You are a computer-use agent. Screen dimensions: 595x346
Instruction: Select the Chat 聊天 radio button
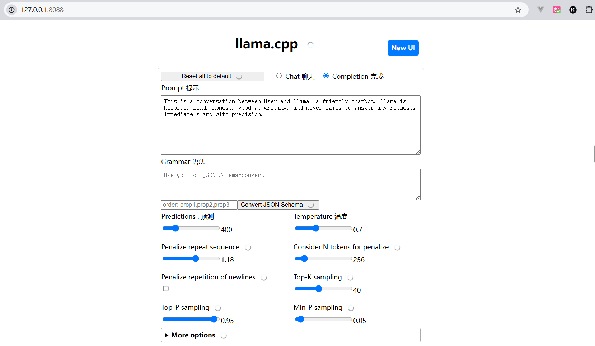(279, 76)
